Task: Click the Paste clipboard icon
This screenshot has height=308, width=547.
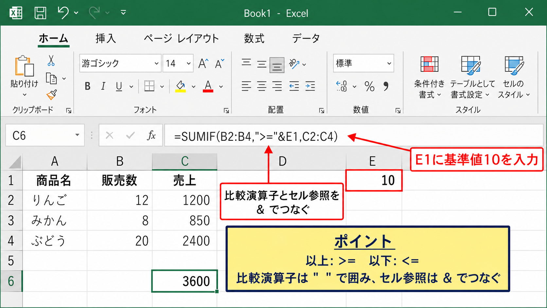Action: (24, 66)
